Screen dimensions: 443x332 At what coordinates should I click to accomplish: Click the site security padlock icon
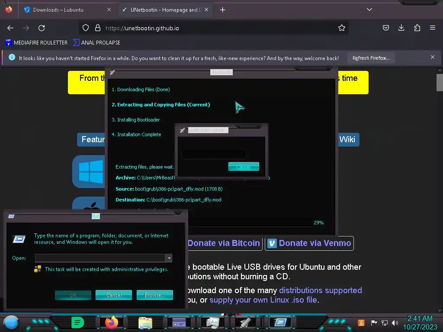click(98, 28)
